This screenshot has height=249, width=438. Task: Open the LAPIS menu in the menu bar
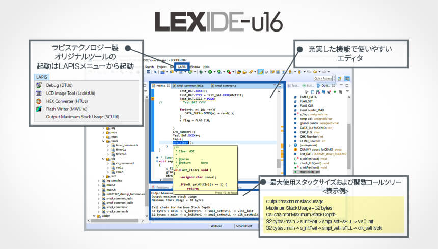pyautogui.click(x=182, y=67)
